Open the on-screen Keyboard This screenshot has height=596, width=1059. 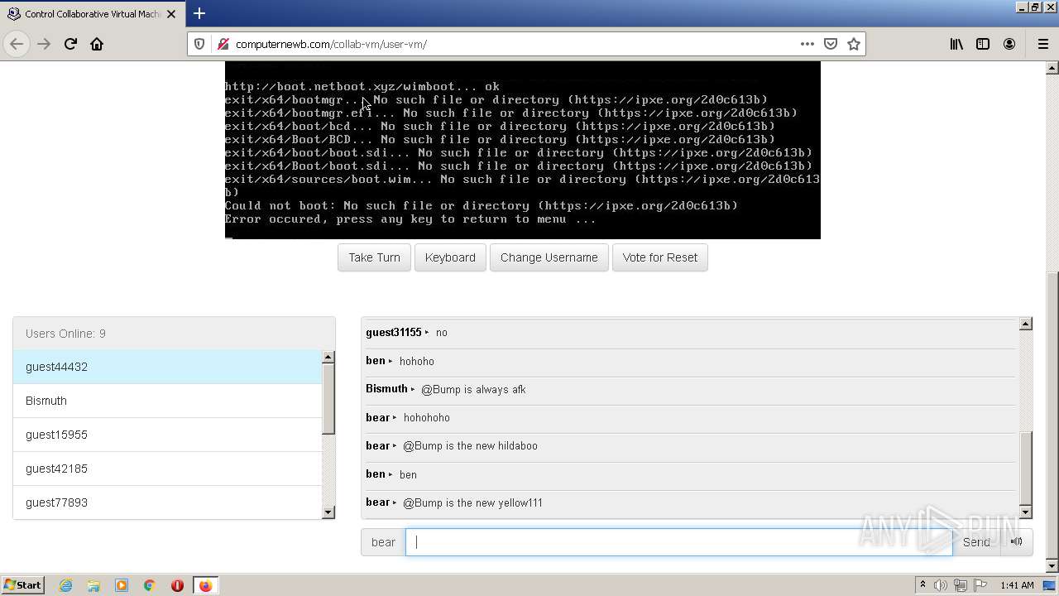(450, 257)
